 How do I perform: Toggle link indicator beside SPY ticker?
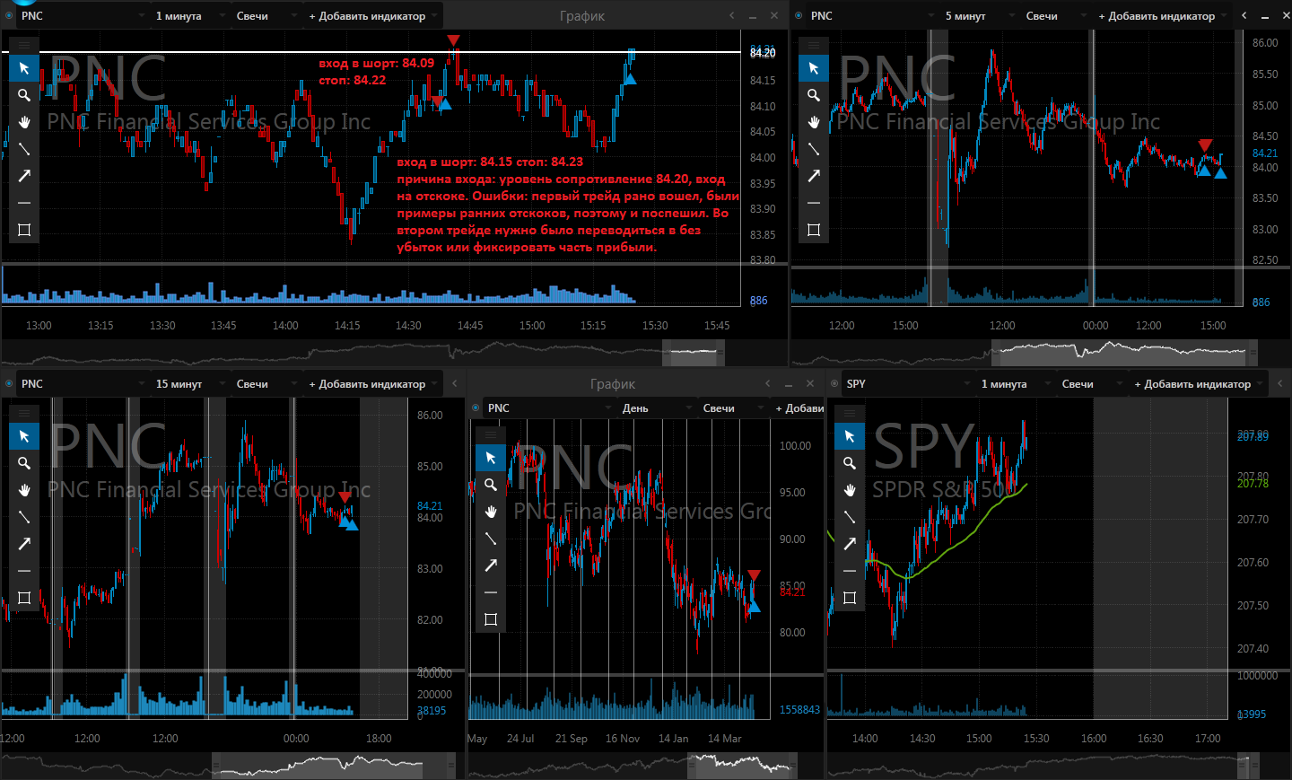834,383
